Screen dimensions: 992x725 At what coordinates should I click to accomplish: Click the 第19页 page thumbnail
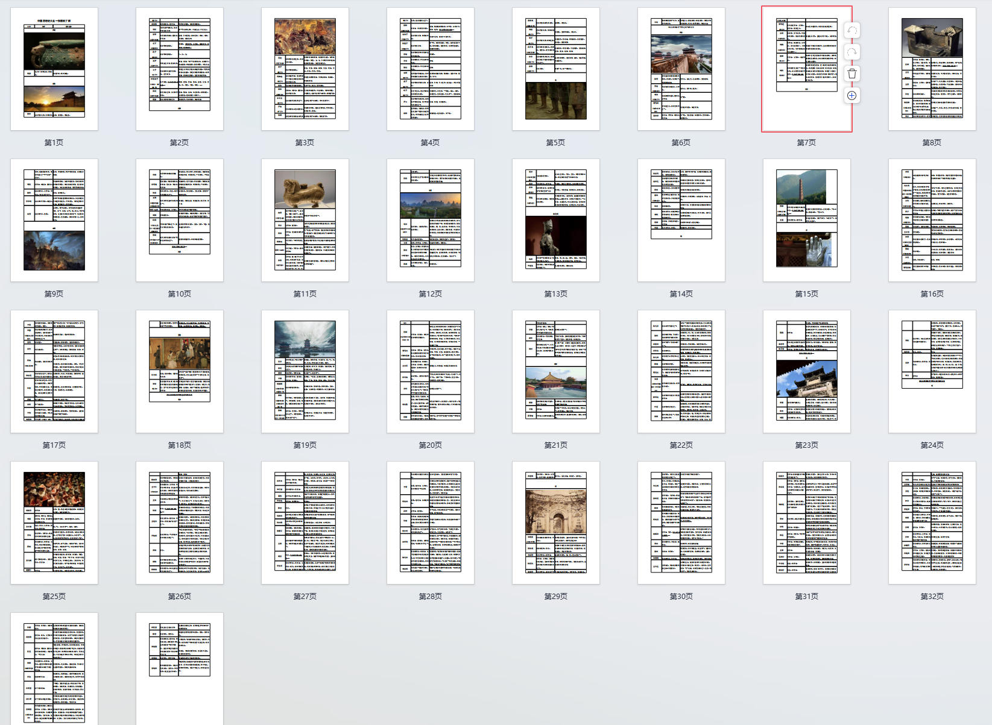[305, 371]
